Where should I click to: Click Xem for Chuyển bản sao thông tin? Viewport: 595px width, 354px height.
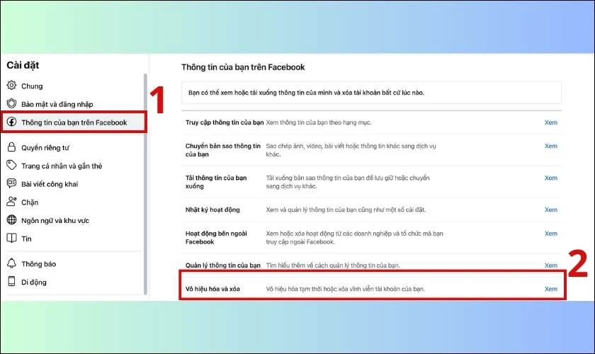551,146
